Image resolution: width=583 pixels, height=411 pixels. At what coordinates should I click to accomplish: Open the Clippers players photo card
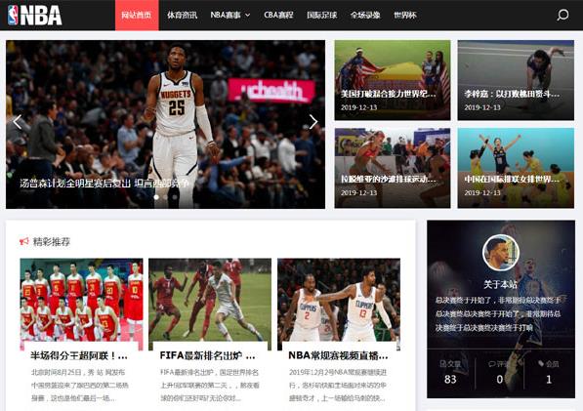pyautogui.click(x=339, y=305)
